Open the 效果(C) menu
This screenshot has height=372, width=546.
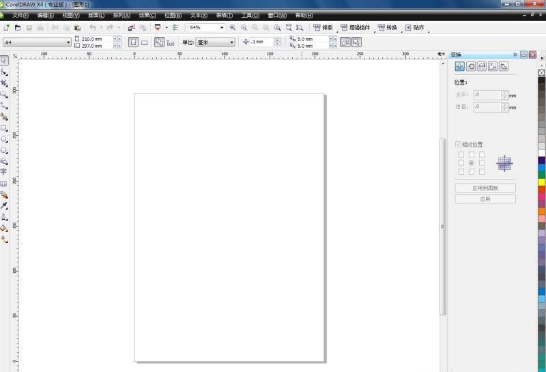[147, 15]
